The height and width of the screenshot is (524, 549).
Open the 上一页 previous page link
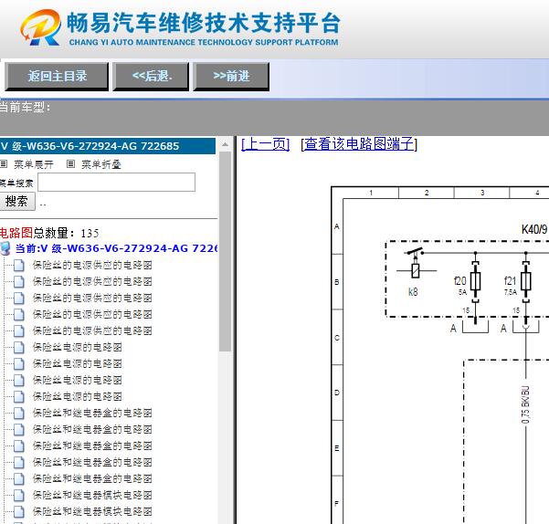point(266,144)
